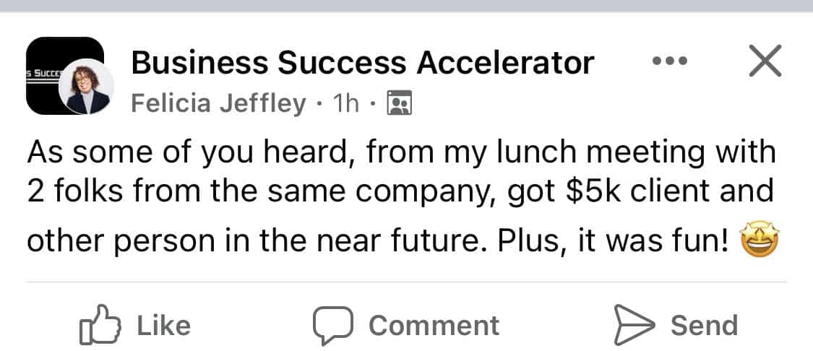Image resolution: width=813 pixels, height=351 pixels.
Task: Open the three-dot post options menu
Action: click(x=668, y=62)
